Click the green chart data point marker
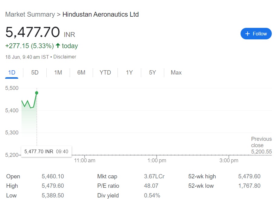Image resolution: width=276 pixels, height=205 pixels. pyautogui.click(x=37, y=93)
